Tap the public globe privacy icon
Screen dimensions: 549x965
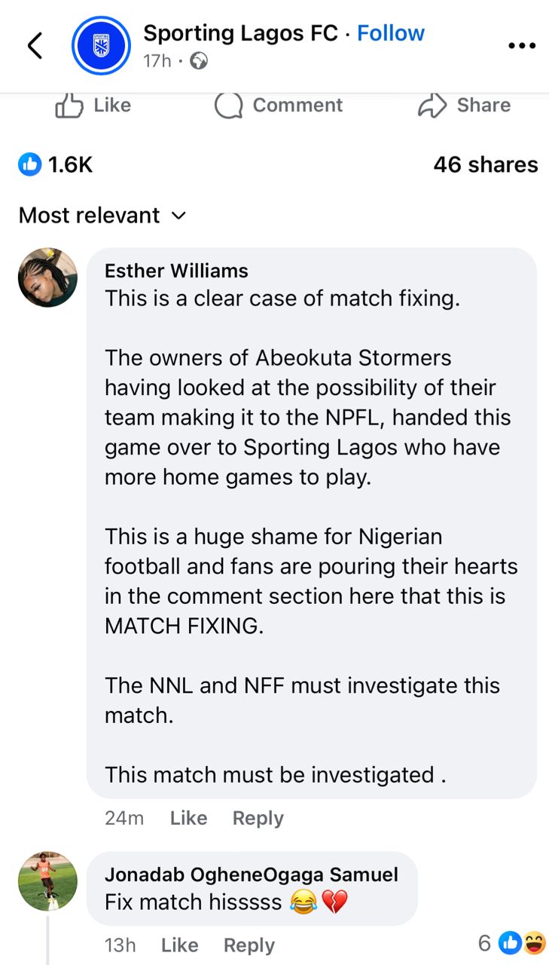tap(199, 61)
